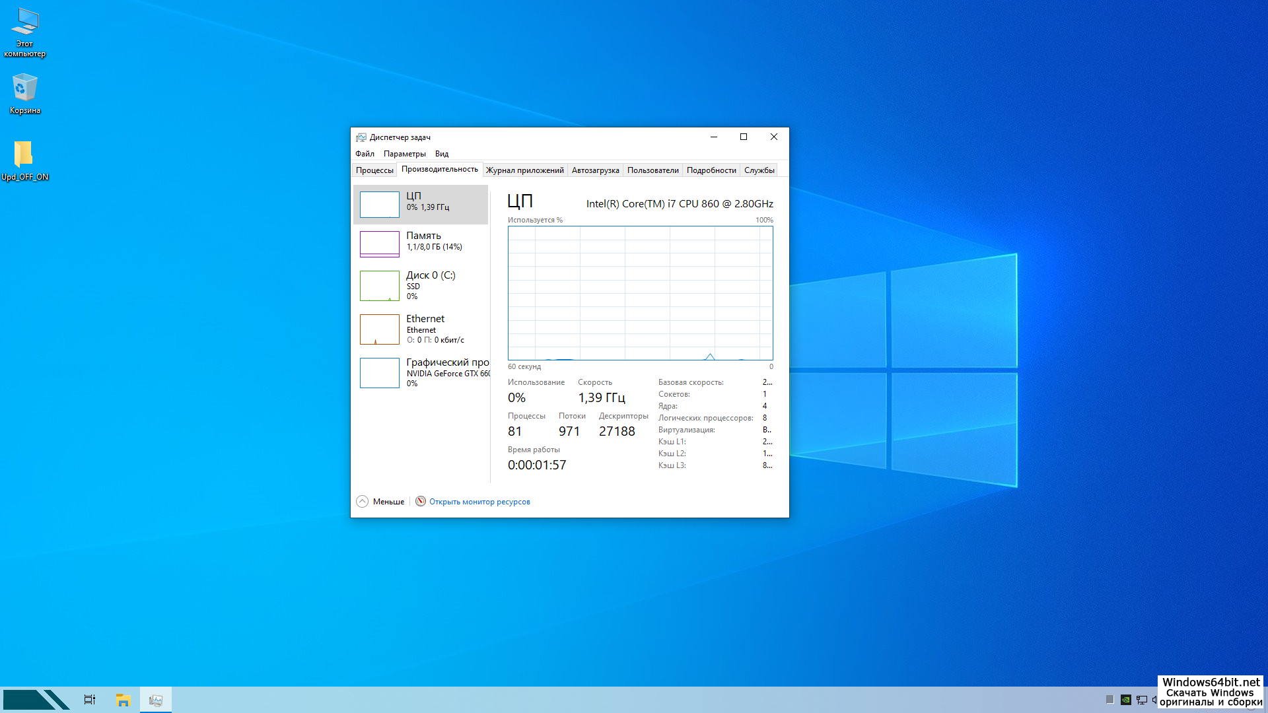The width and height of the screenshot is (1268, 713).
Task: Go to the Службы tab
Action: (x=759, y=170)
